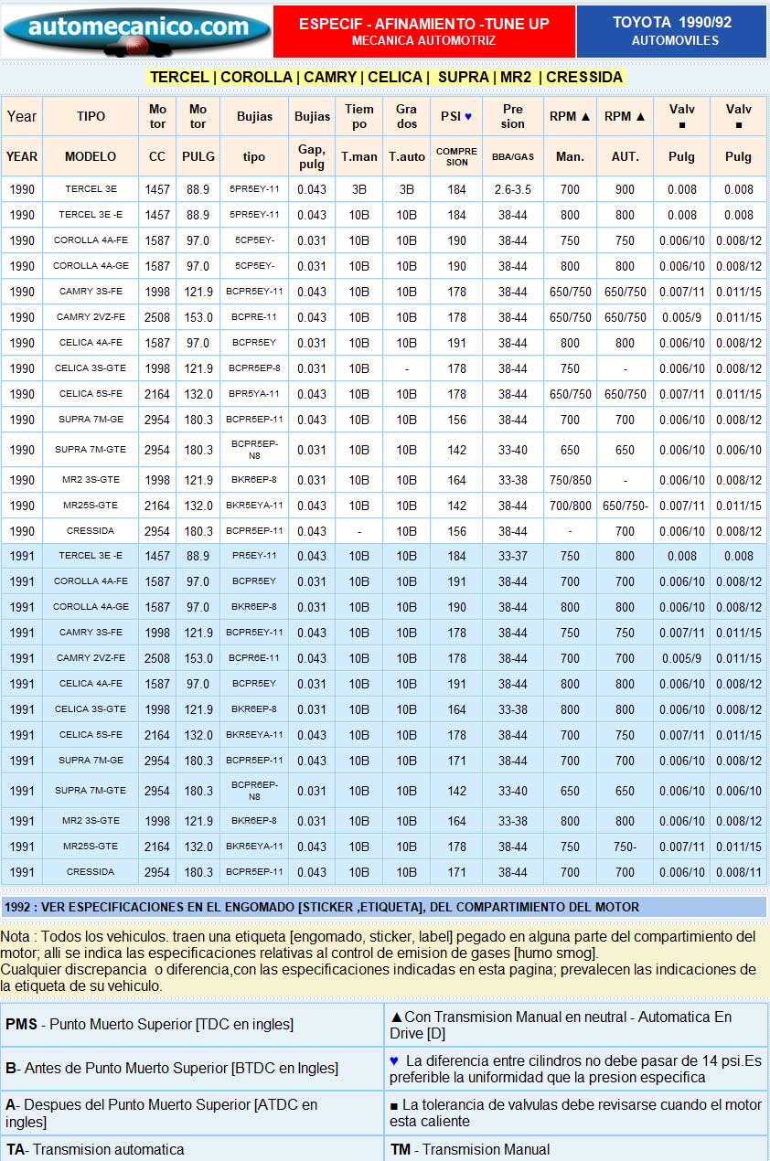This screenshot has height=1161, width=770.
Task: Click the 153.0 value for 1991 Camry
Action: pos(198,658)
